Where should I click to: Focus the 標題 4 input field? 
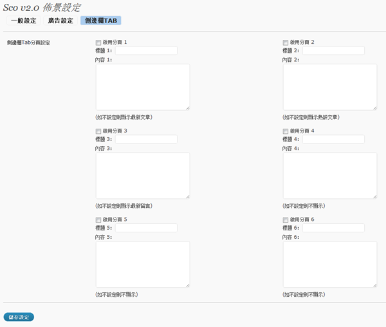click(x=333, y=139)
